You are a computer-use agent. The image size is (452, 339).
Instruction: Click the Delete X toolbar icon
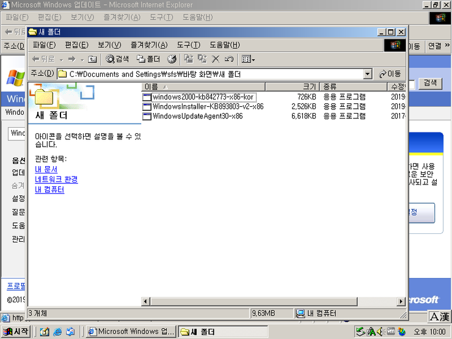pyautogui.click(x=216, y=59)
